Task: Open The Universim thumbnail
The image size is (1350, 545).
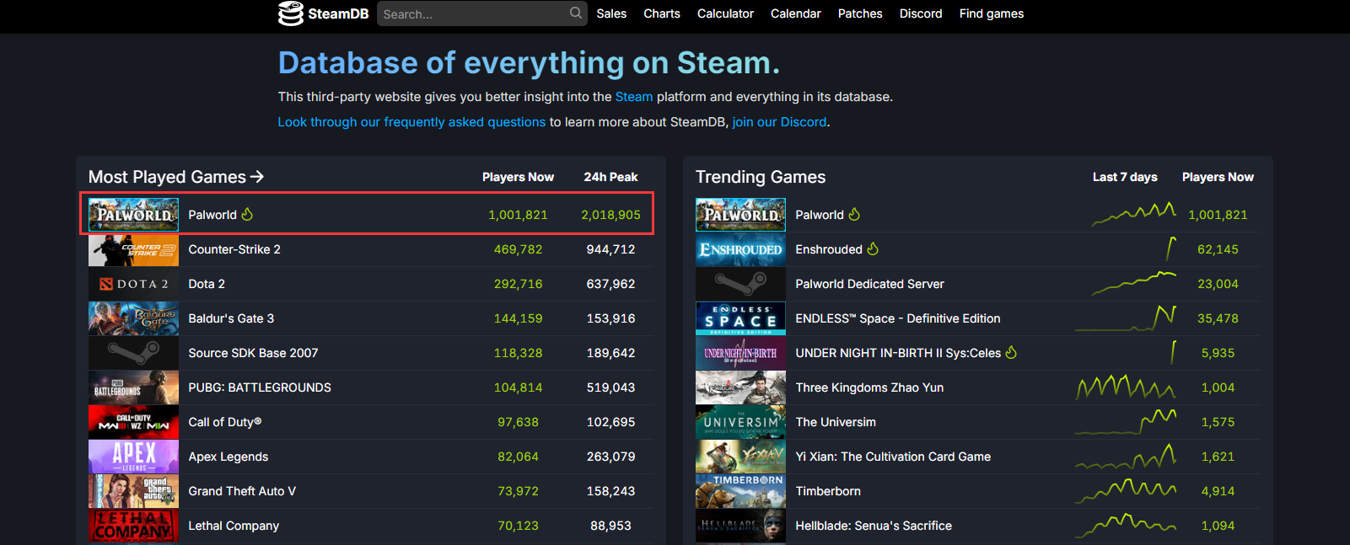Action: click(x=740, y=422)
